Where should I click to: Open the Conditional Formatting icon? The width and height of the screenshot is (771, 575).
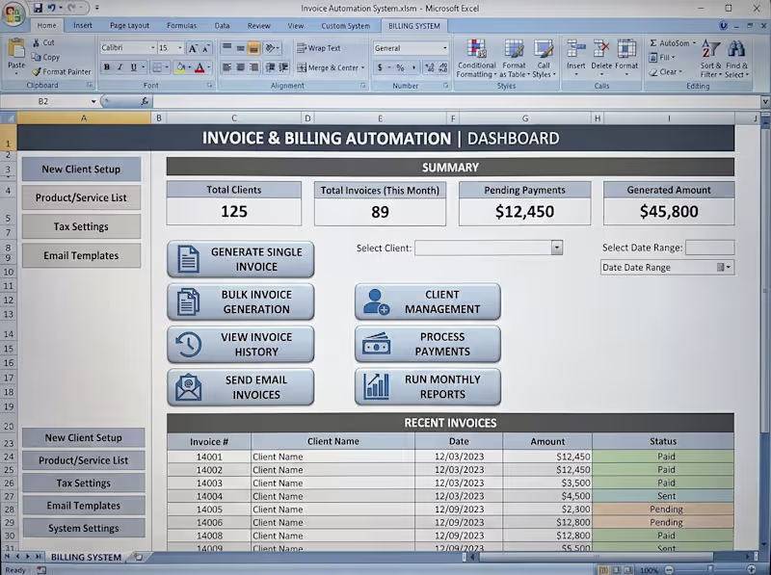click(x=476, y=49)
